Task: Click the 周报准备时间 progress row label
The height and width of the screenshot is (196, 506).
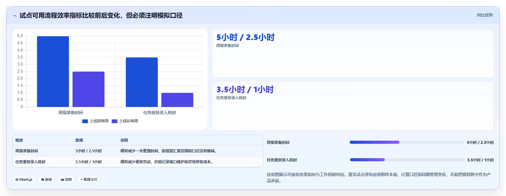Action: tap(278, 143)
